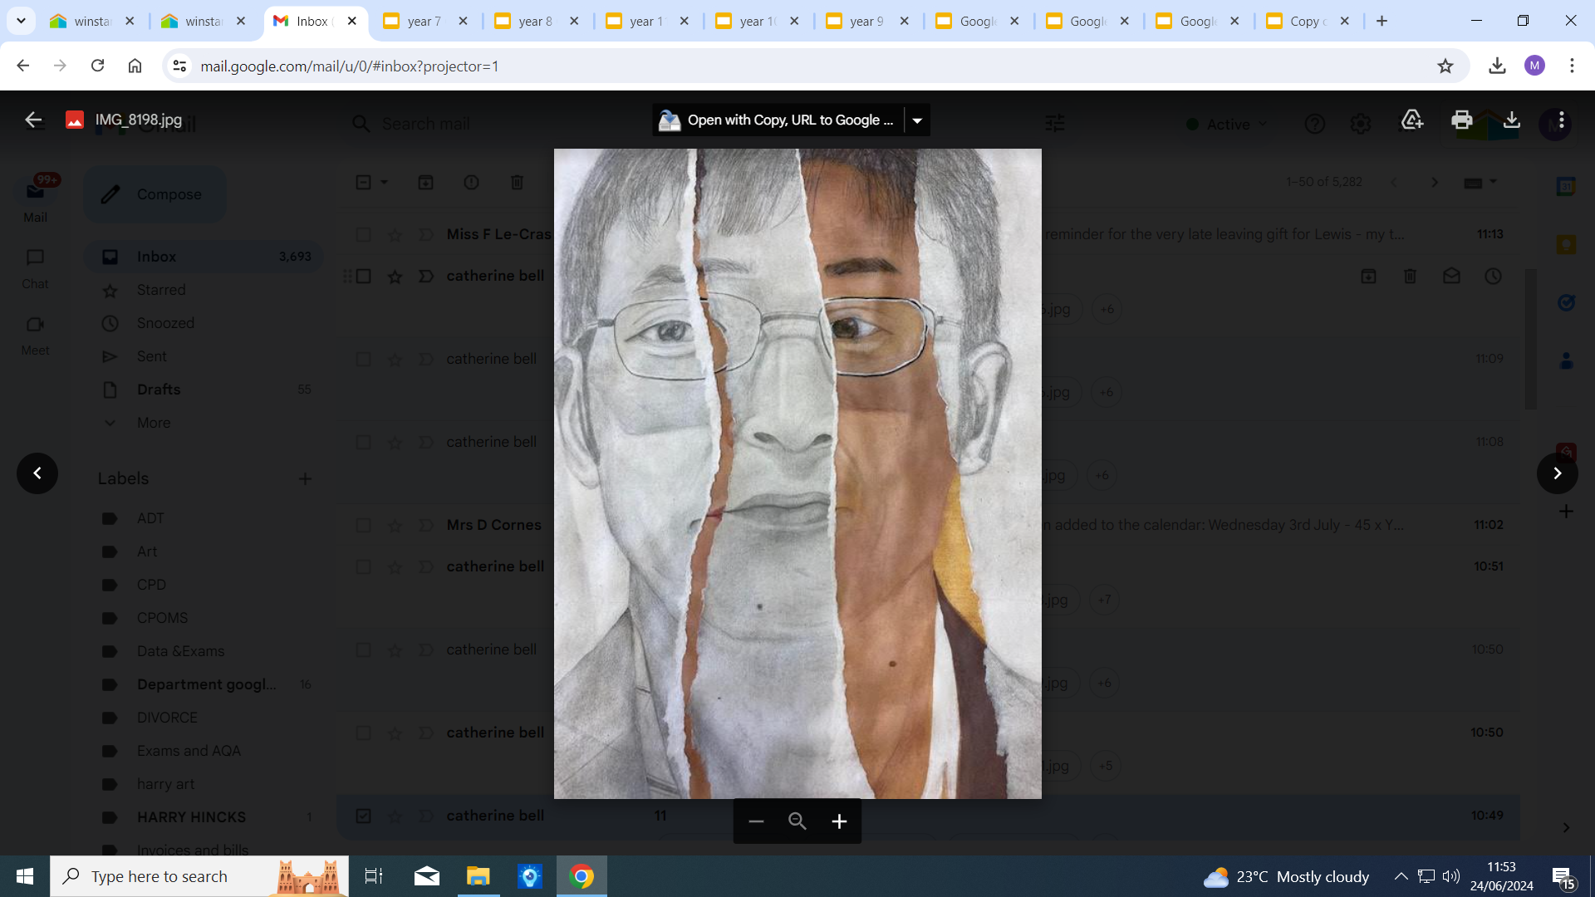Open Windows Start menu
Image resolution: width=1595 pixels, height=897 pixels.
point(25,876)
